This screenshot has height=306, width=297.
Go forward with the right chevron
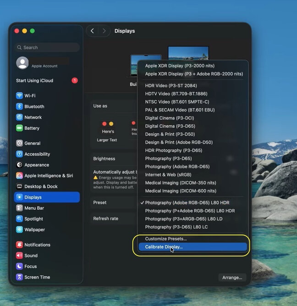(104, 31)
